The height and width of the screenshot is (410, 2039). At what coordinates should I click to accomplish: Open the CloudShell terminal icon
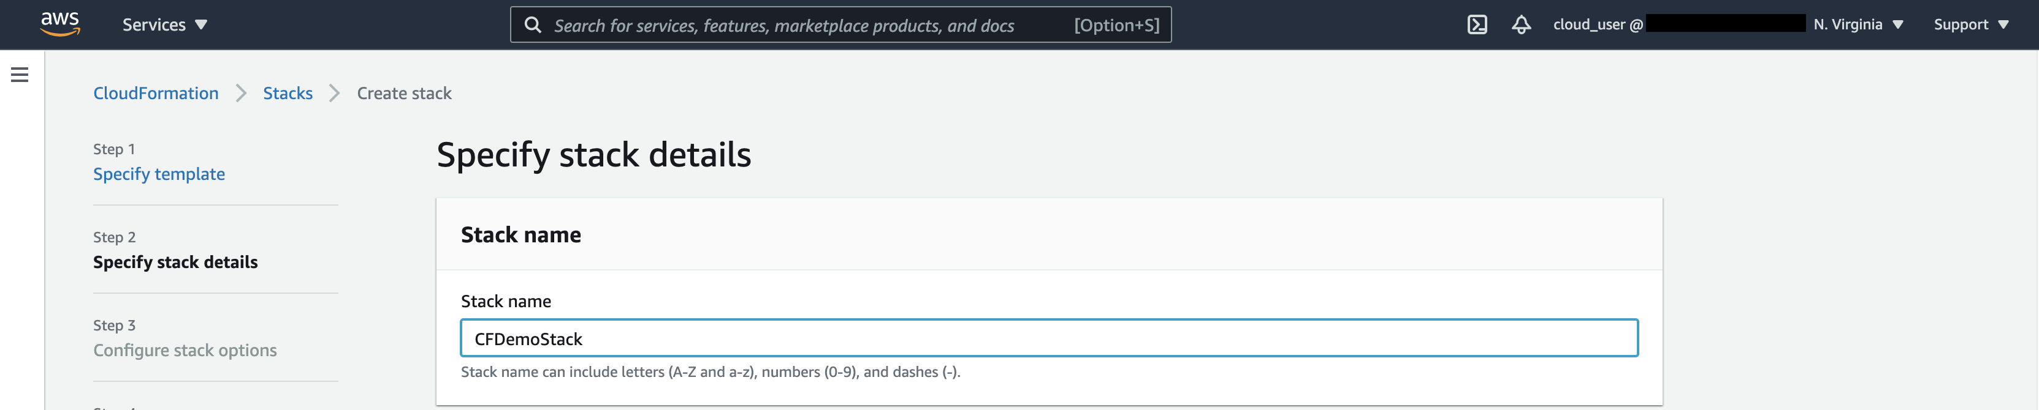tap(1477, 24)
